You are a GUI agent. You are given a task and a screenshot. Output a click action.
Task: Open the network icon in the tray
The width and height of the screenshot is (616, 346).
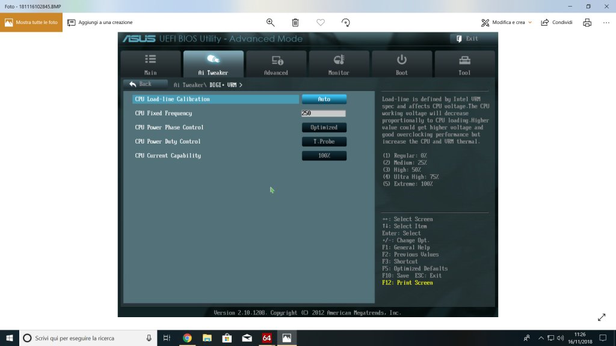551,338
